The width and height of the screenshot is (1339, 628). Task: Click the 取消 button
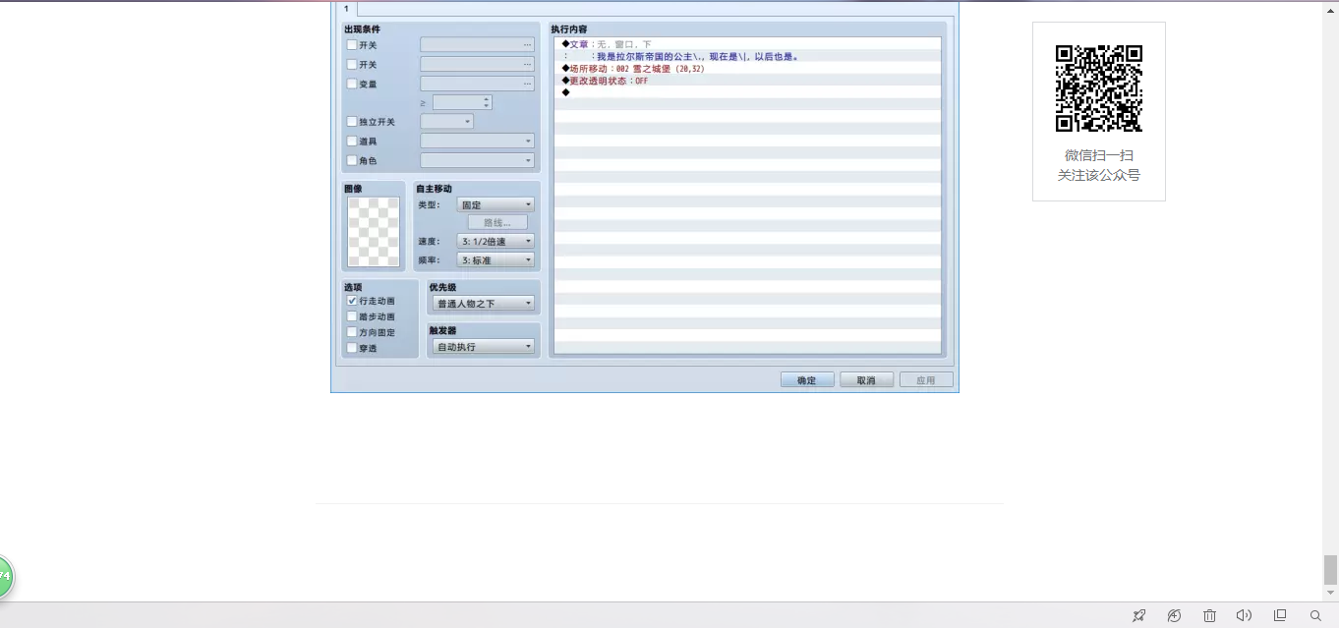(866, 380)
